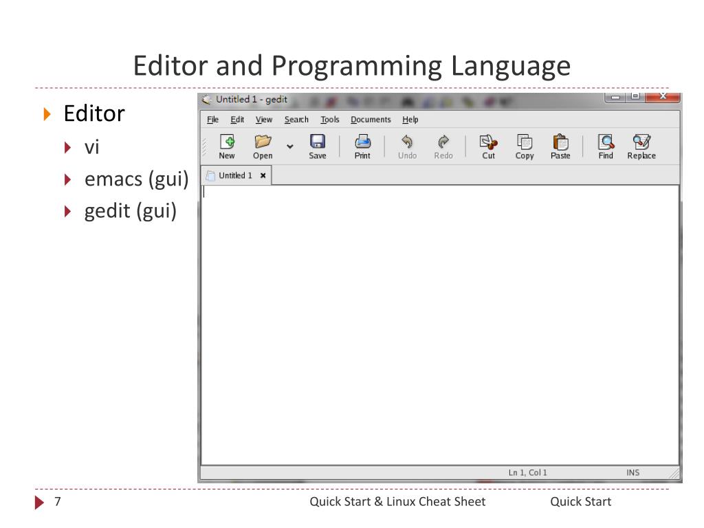This screenshot has height=528, width=704.
Task: Click the document icon on Untitled 1 tab
Action: pyautogui.click(x=210, y=175)
